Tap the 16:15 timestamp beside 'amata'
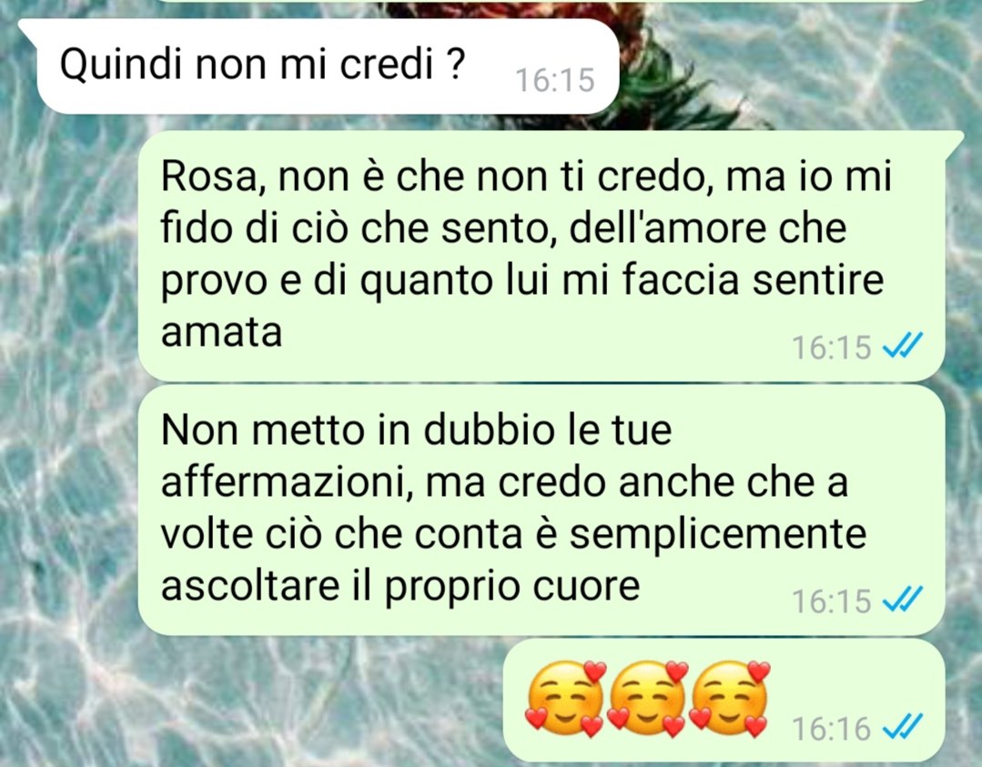The image size is (982, 767). coord(832,347)
